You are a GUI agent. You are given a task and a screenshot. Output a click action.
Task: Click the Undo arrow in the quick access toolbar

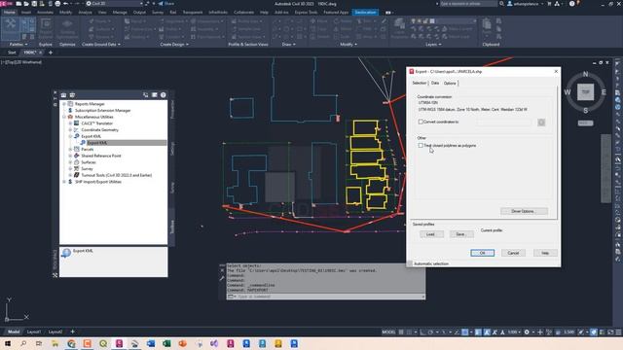click(66, 4)
